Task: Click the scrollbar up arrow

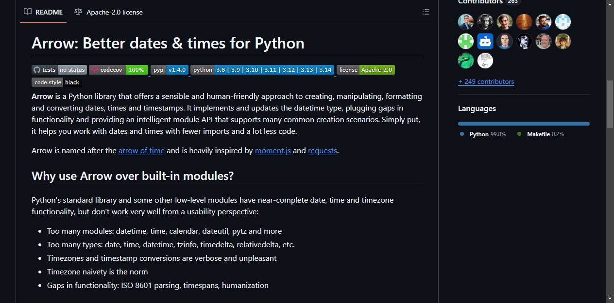Action: coord(610,4)
